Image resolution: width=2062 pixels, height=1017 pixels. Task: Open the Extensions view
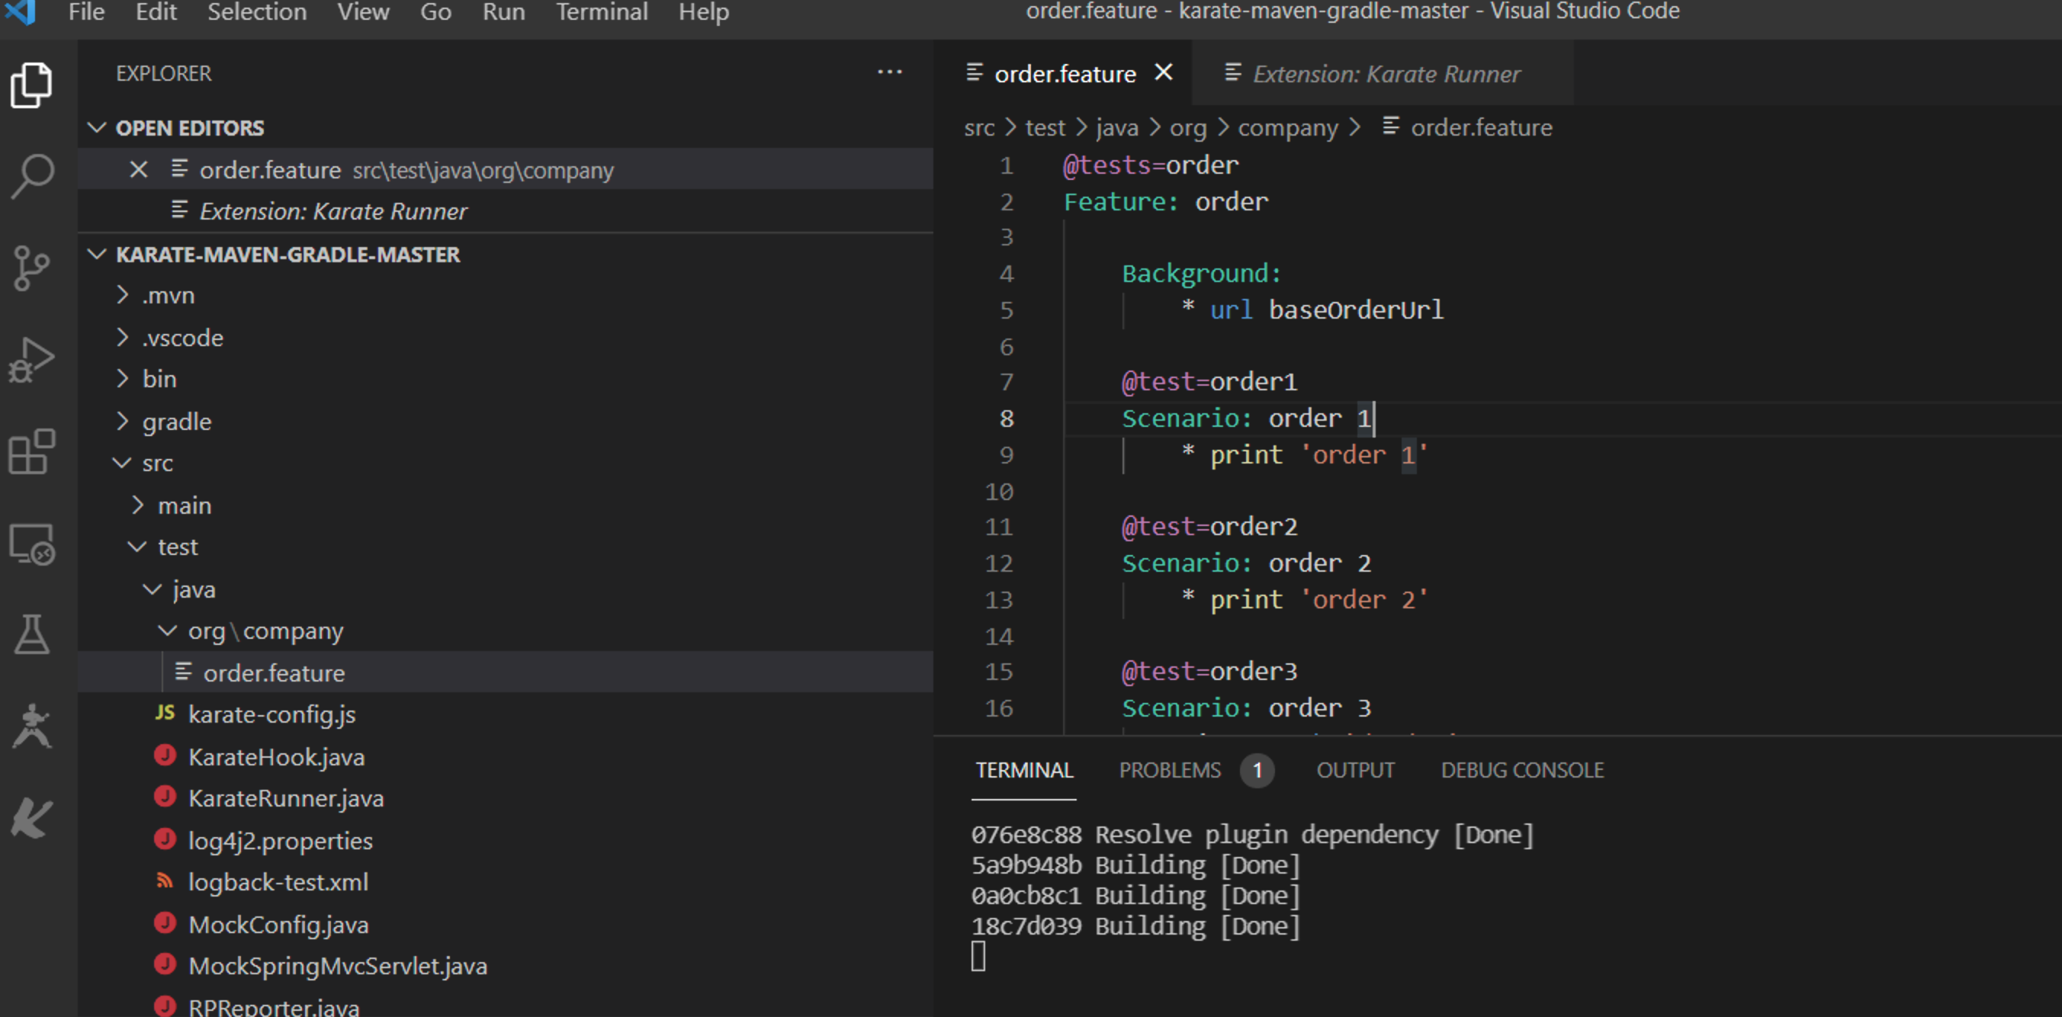click(x=32, y=452)
